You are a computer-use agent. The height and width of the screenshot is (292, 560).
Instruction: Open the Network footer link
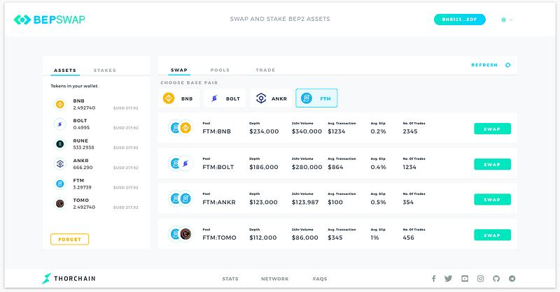274,279
